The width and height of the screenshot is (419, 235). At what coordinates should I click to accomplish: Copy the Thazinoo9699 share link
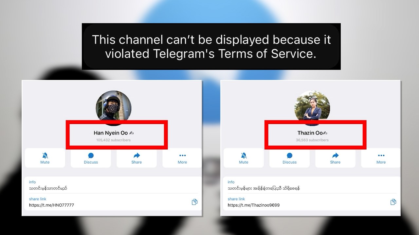point(393,202)
